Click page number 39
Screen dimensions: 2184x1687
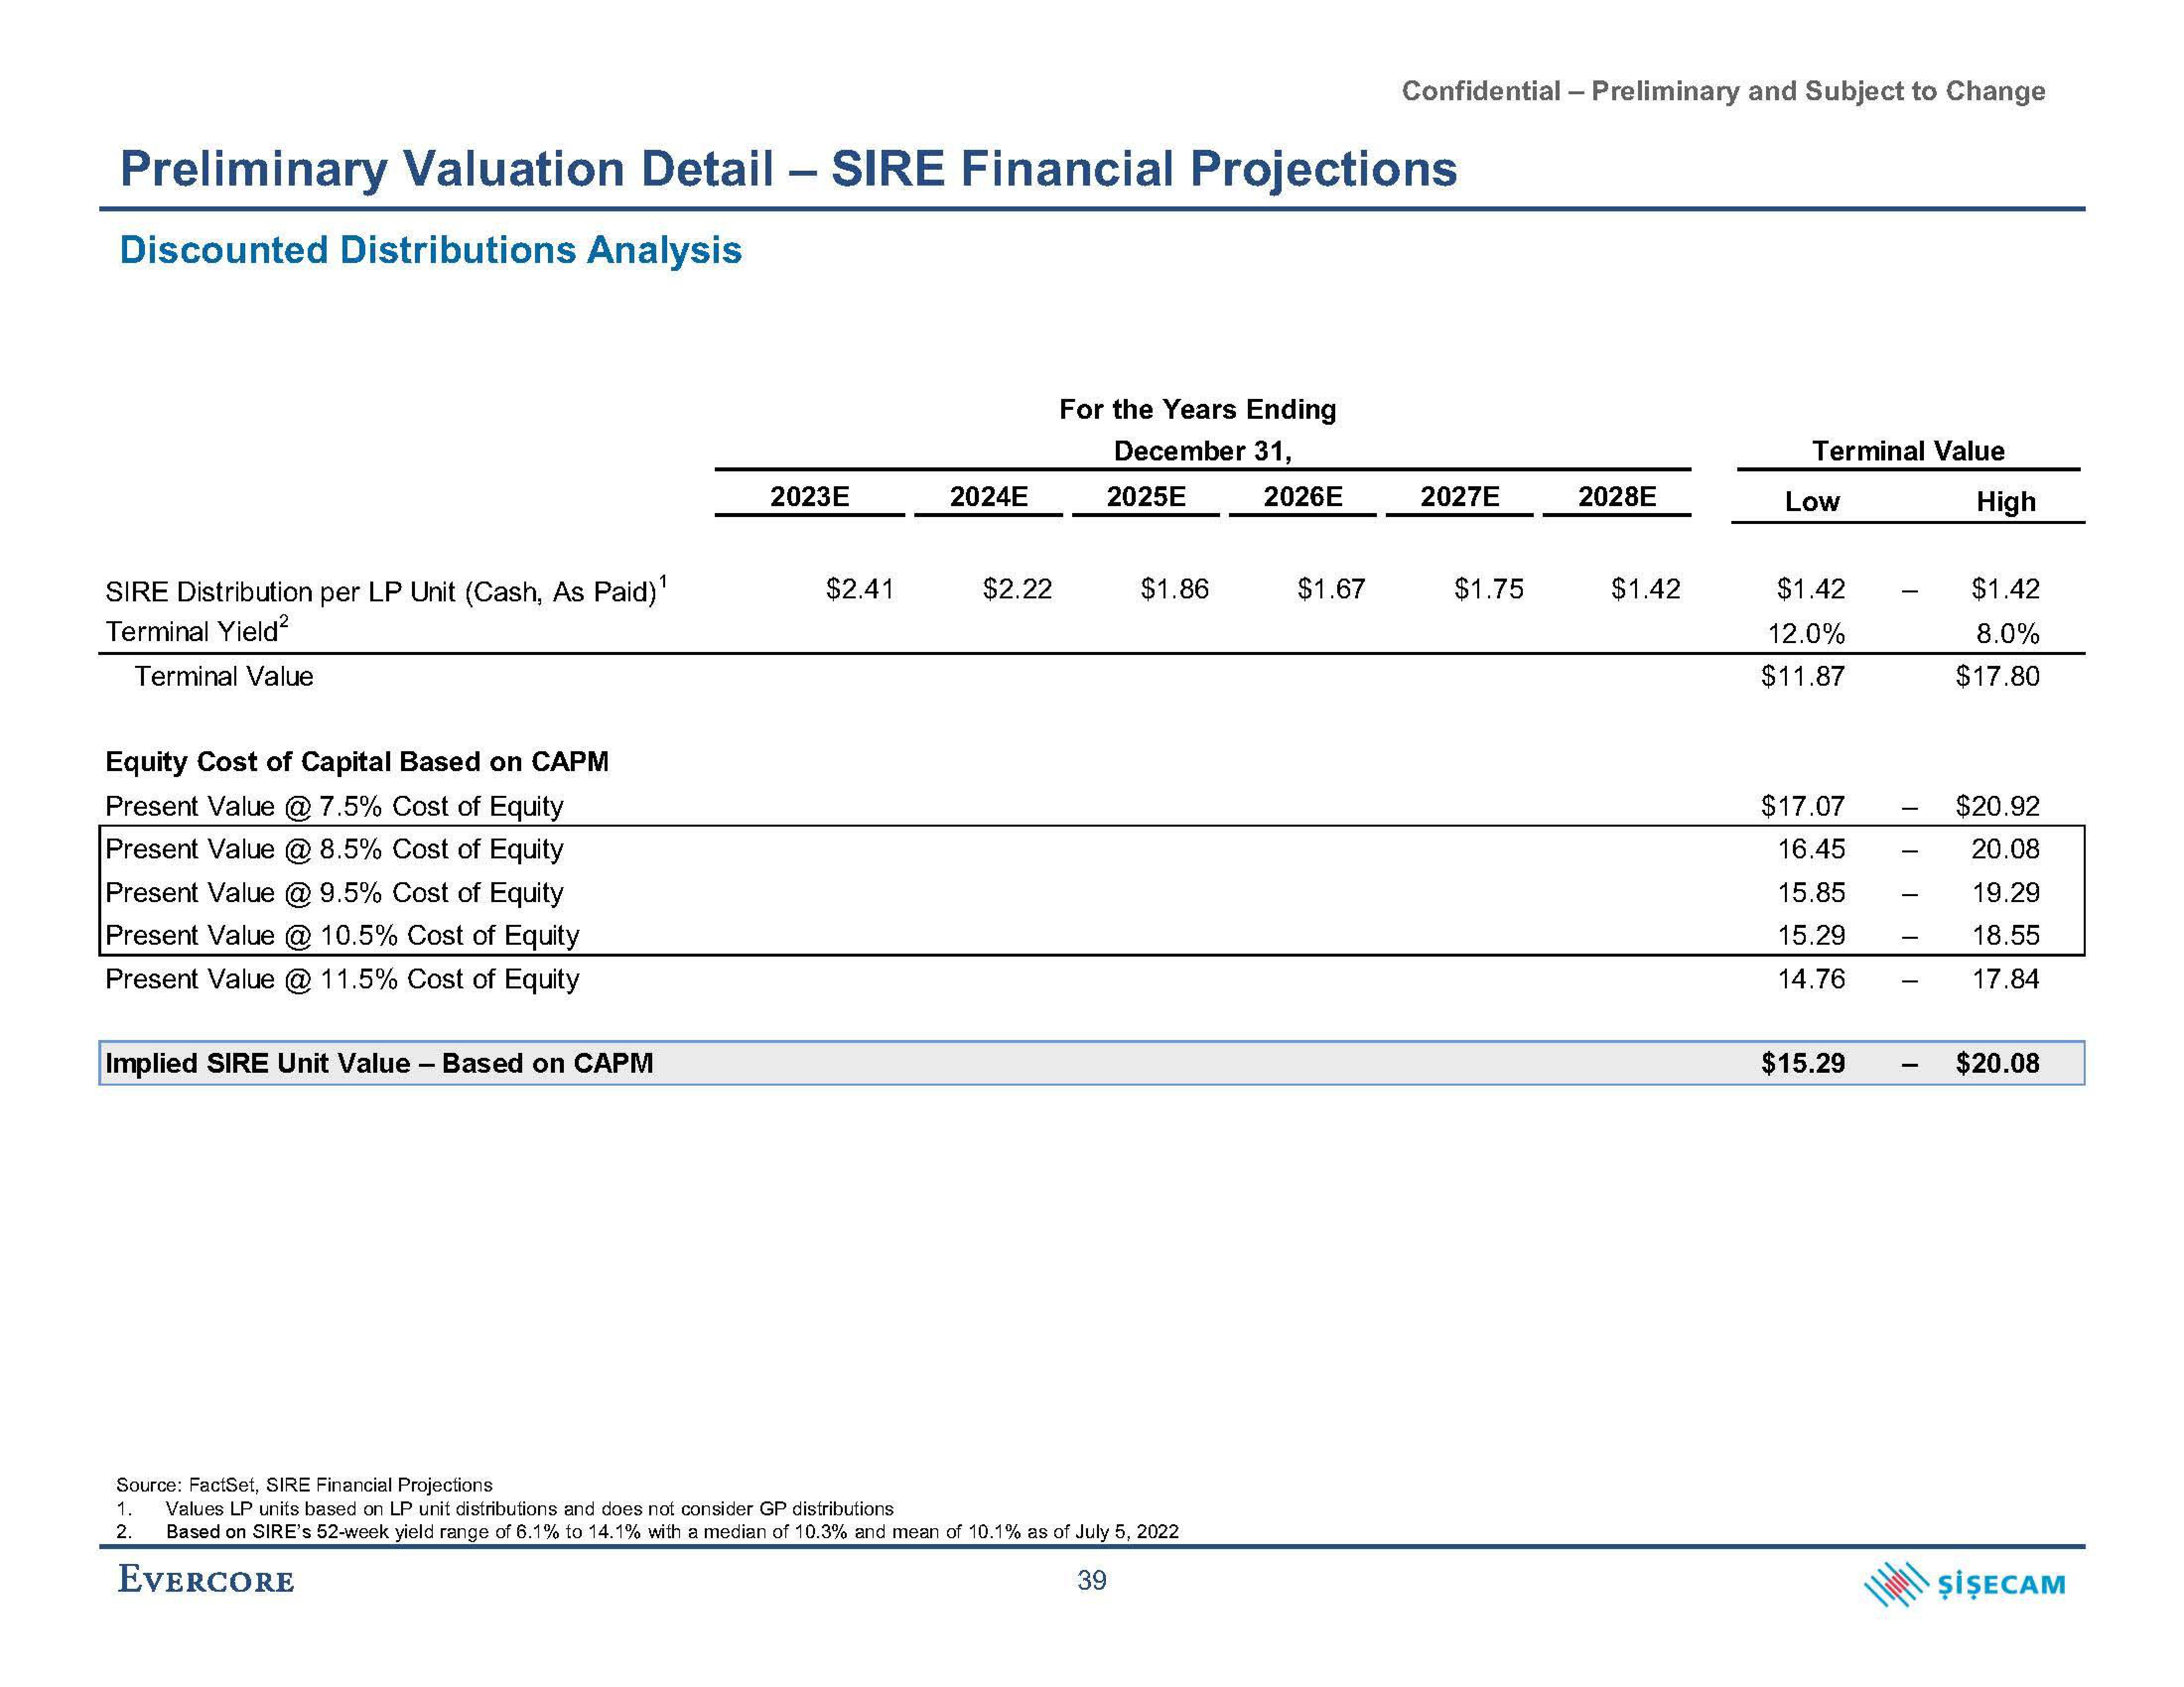[x=1092, y=1580]
